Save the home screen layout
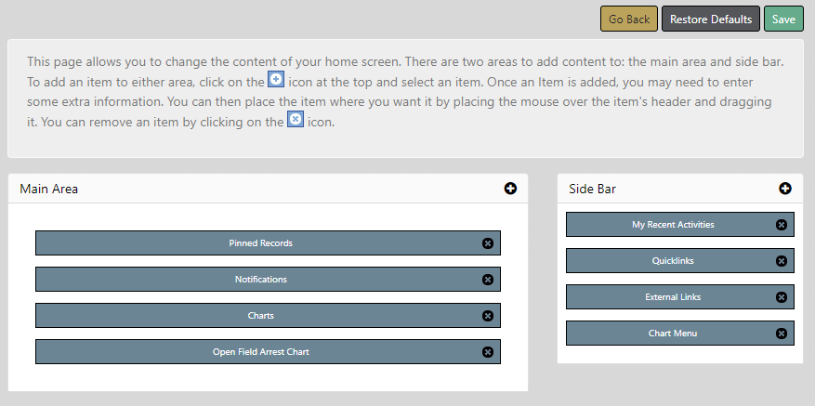This screenshot has height=406, width=815. point(783,20)
